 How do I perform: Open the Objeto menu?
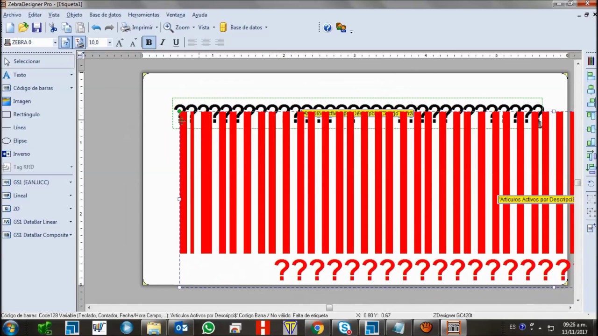pyautogui.click(x=74, y=15)
